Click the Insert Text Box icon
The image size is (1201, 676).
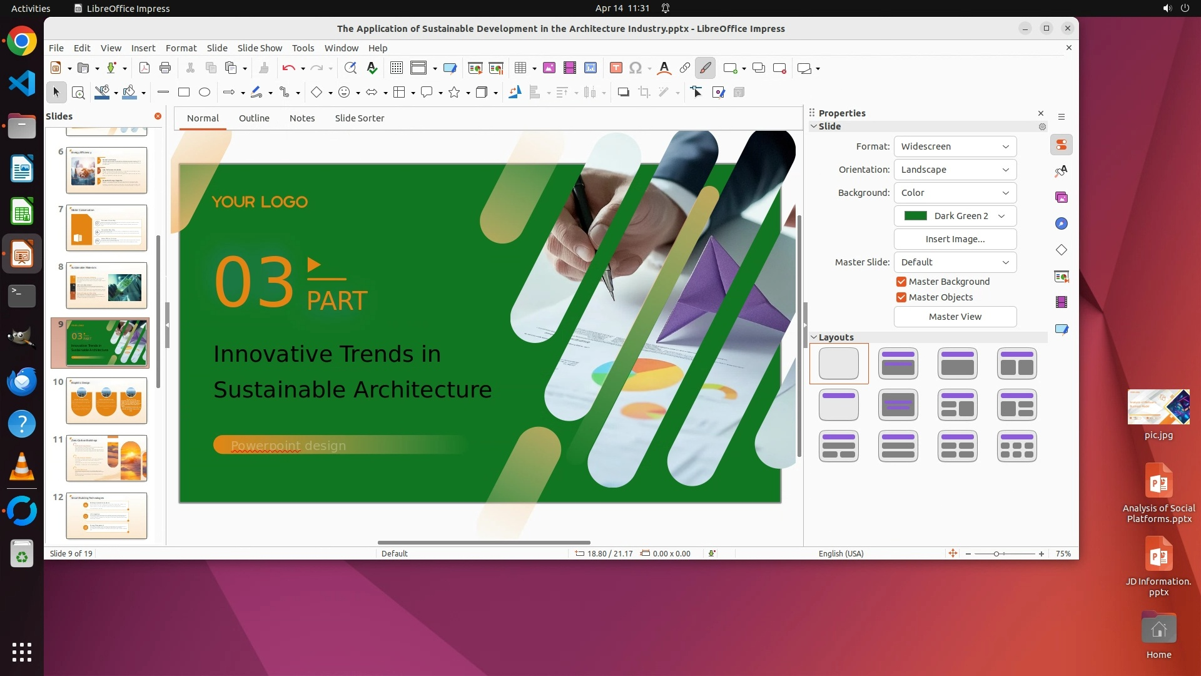click(x=616, y=68)
